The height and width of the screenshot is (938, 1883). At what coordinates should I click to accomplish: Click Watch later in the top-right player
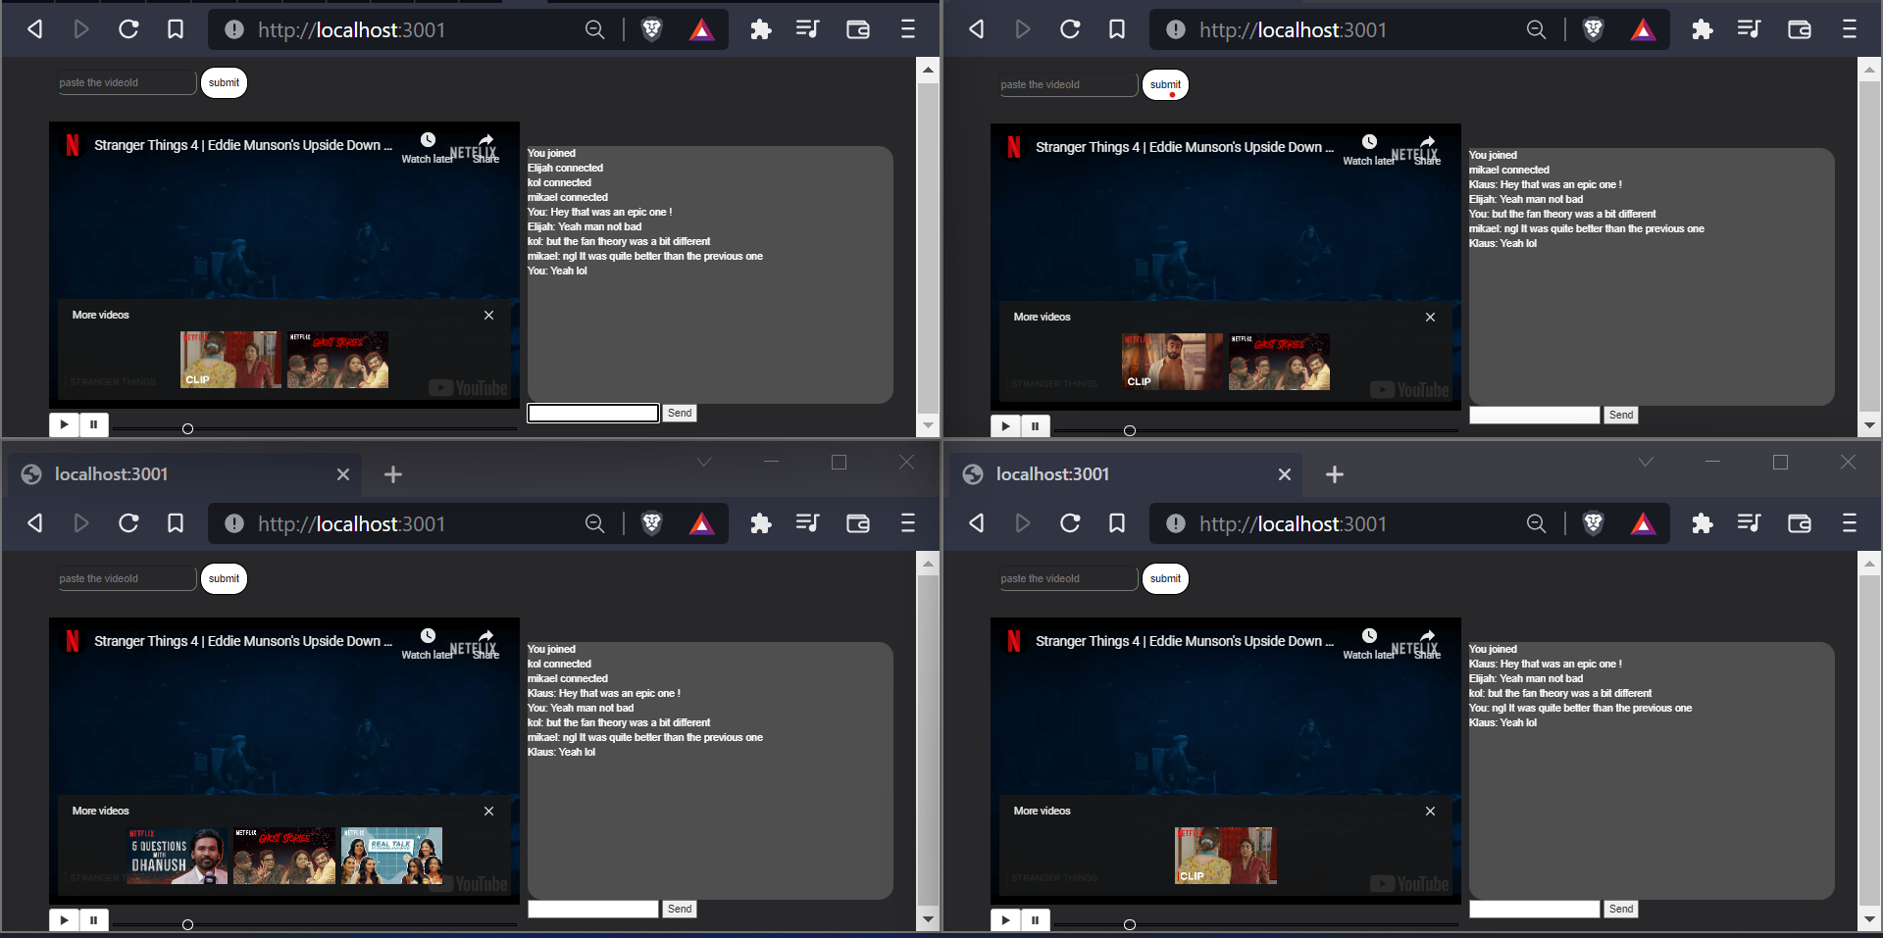click(x=1368, y=149)
